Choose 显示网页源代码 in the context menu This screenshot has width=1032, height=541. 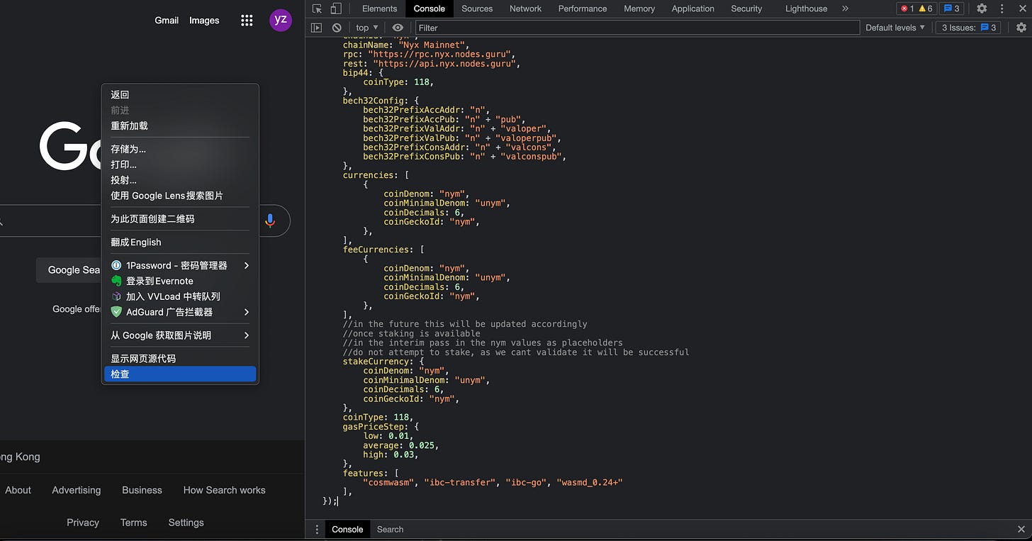point(179,359)
